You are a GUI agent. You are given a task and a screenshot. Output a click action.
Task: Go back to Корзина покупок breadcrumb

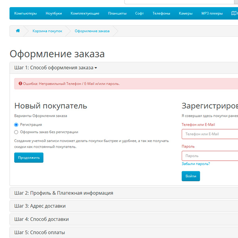(x=47, y=31)
